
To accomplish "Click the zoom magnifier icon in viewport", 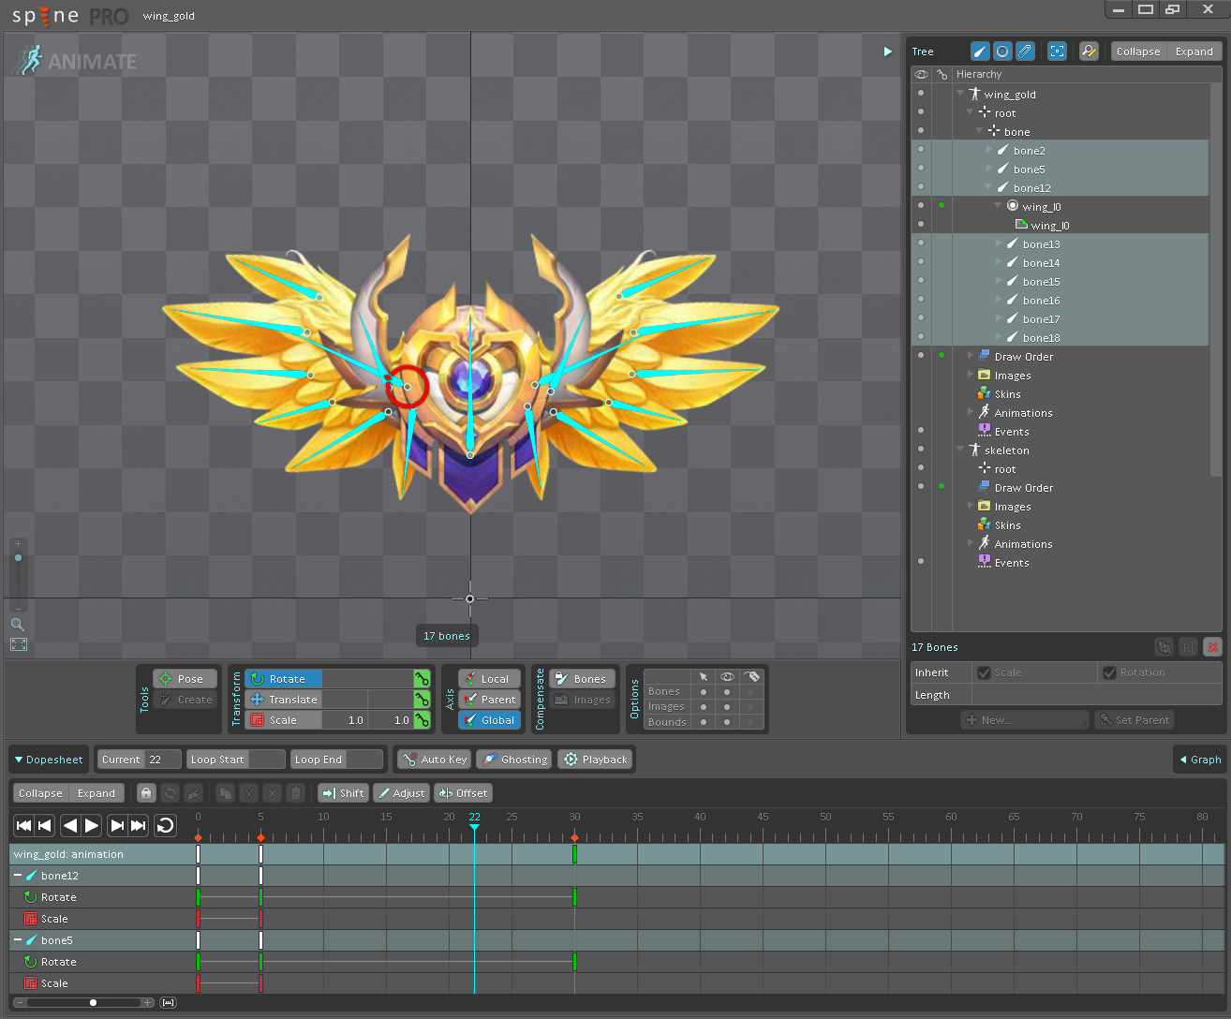I will click(18, 625).
